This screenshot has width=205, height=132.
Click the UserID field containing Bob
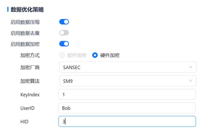[127, 108]
